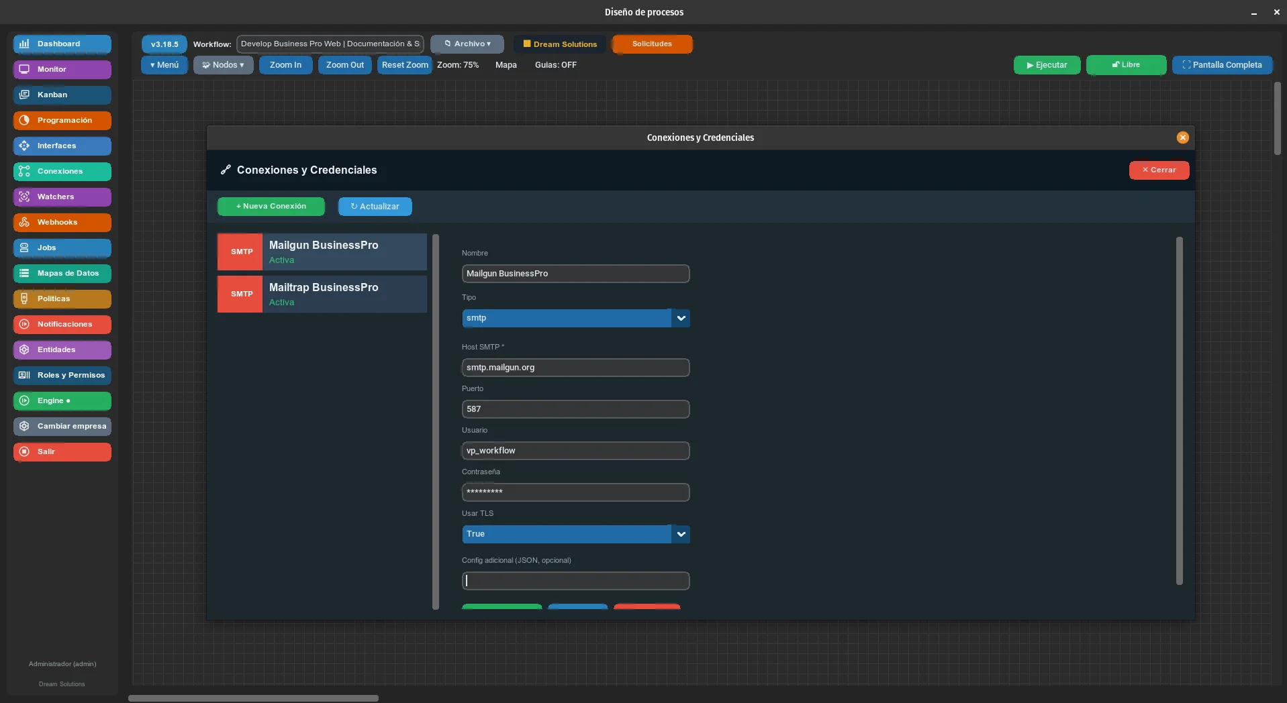Click the Engine status icon
The height and width of the screenshot is (703, 1287).
24,400
